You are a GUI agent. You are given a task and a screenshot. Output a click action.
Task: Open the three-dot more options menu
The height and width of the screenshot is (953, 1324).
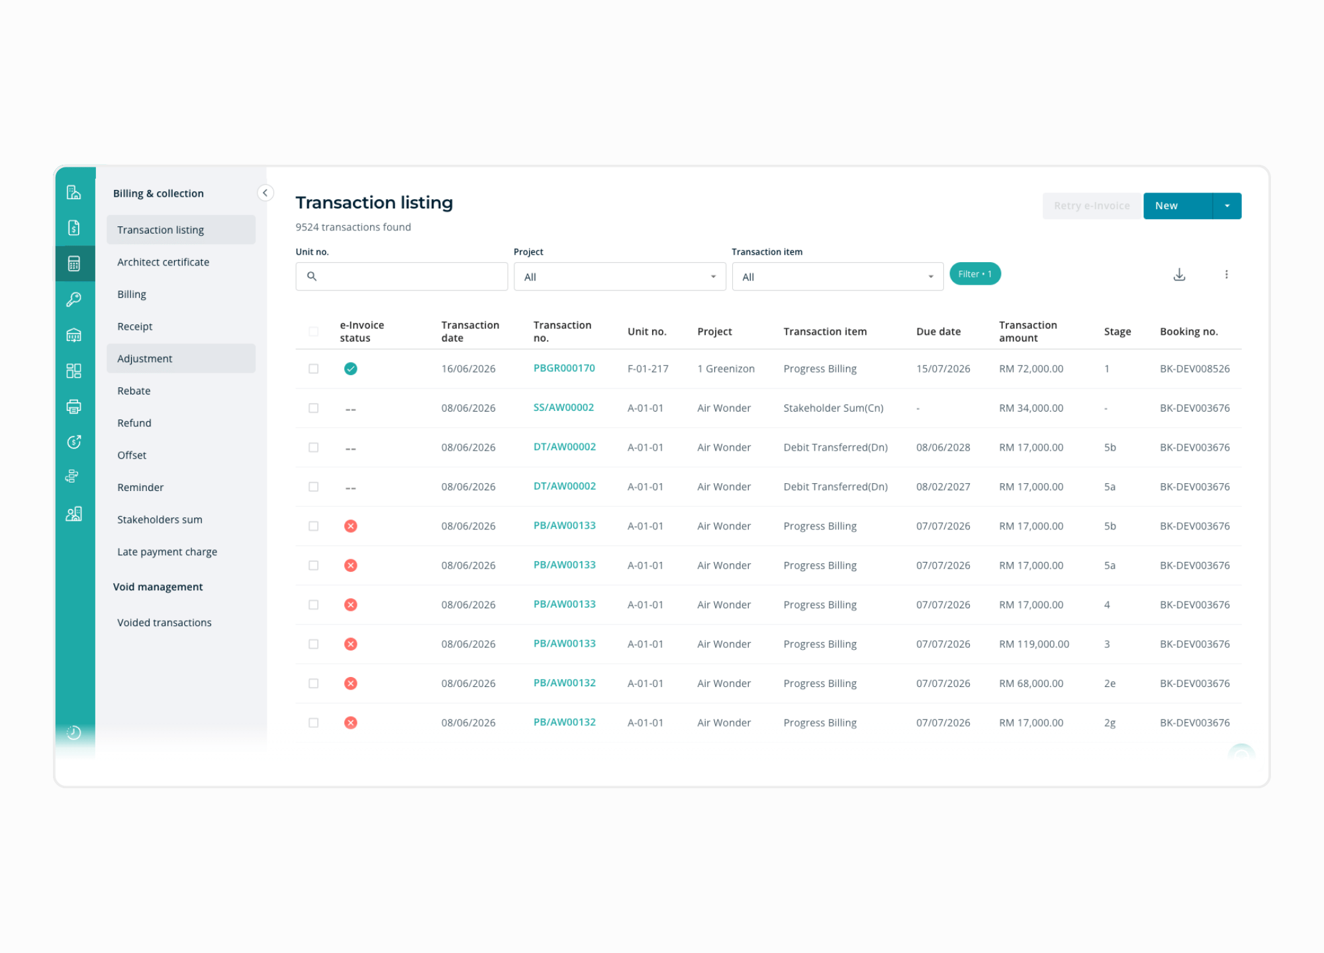pyautogui.click(x=1226, y=275)
